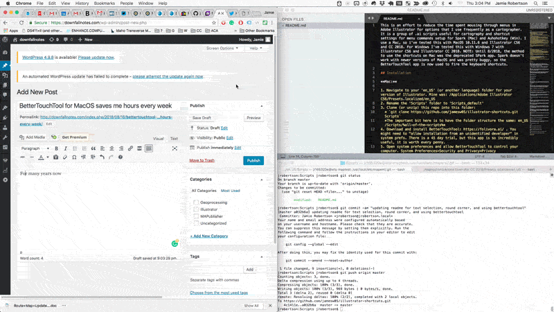Screen dimensions: 554x312
Task: Switch editor to the Text tab
Action: click(x=174, y=139)
